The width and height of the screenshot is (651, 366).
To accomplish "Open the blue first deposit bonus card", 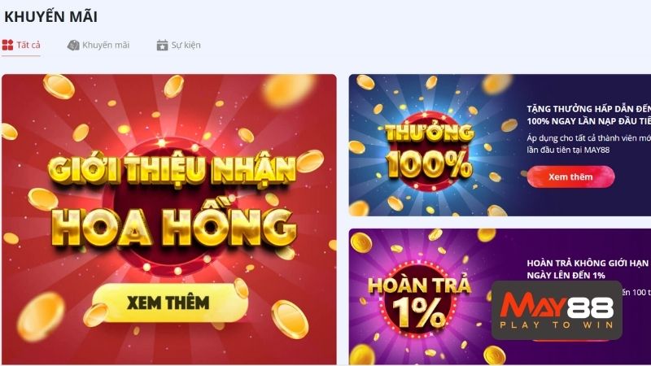I will pos(500,146).
